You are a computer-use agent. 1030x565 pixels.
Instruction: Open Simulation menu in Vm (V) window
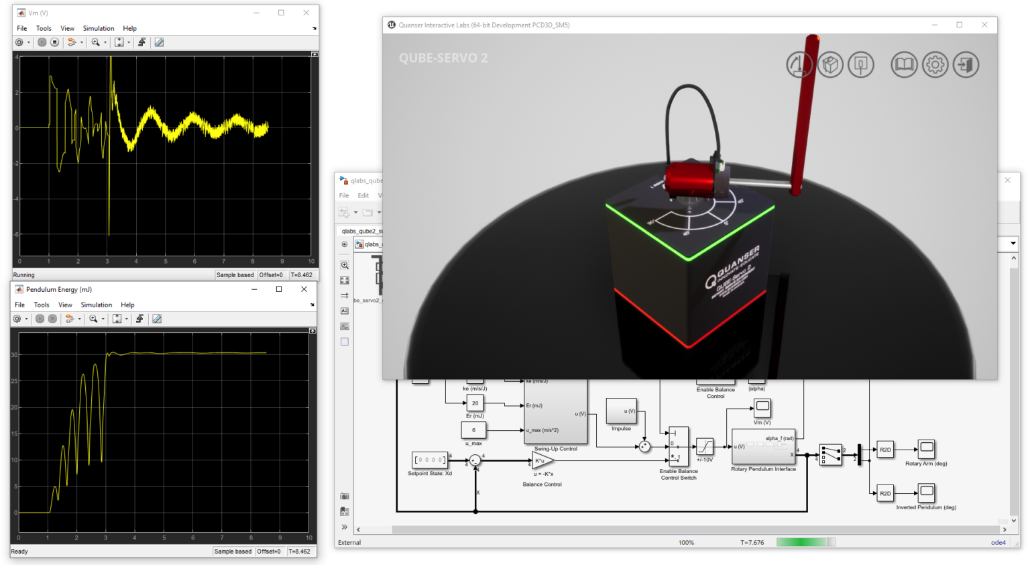(99, 28)
